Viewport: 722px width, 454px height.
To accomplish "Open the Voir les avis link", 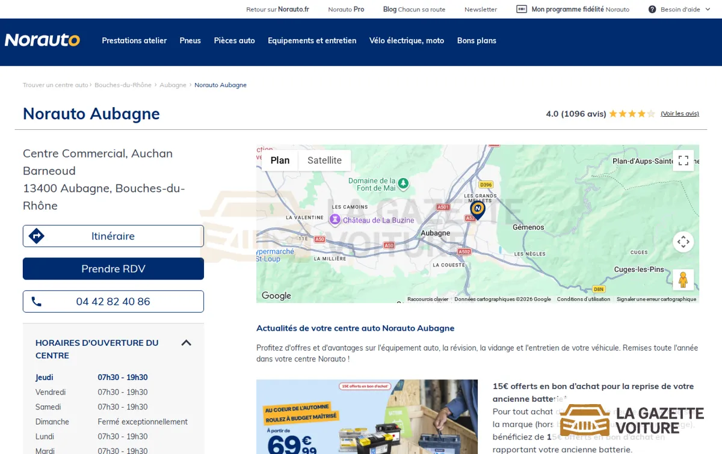I will 680,114.
